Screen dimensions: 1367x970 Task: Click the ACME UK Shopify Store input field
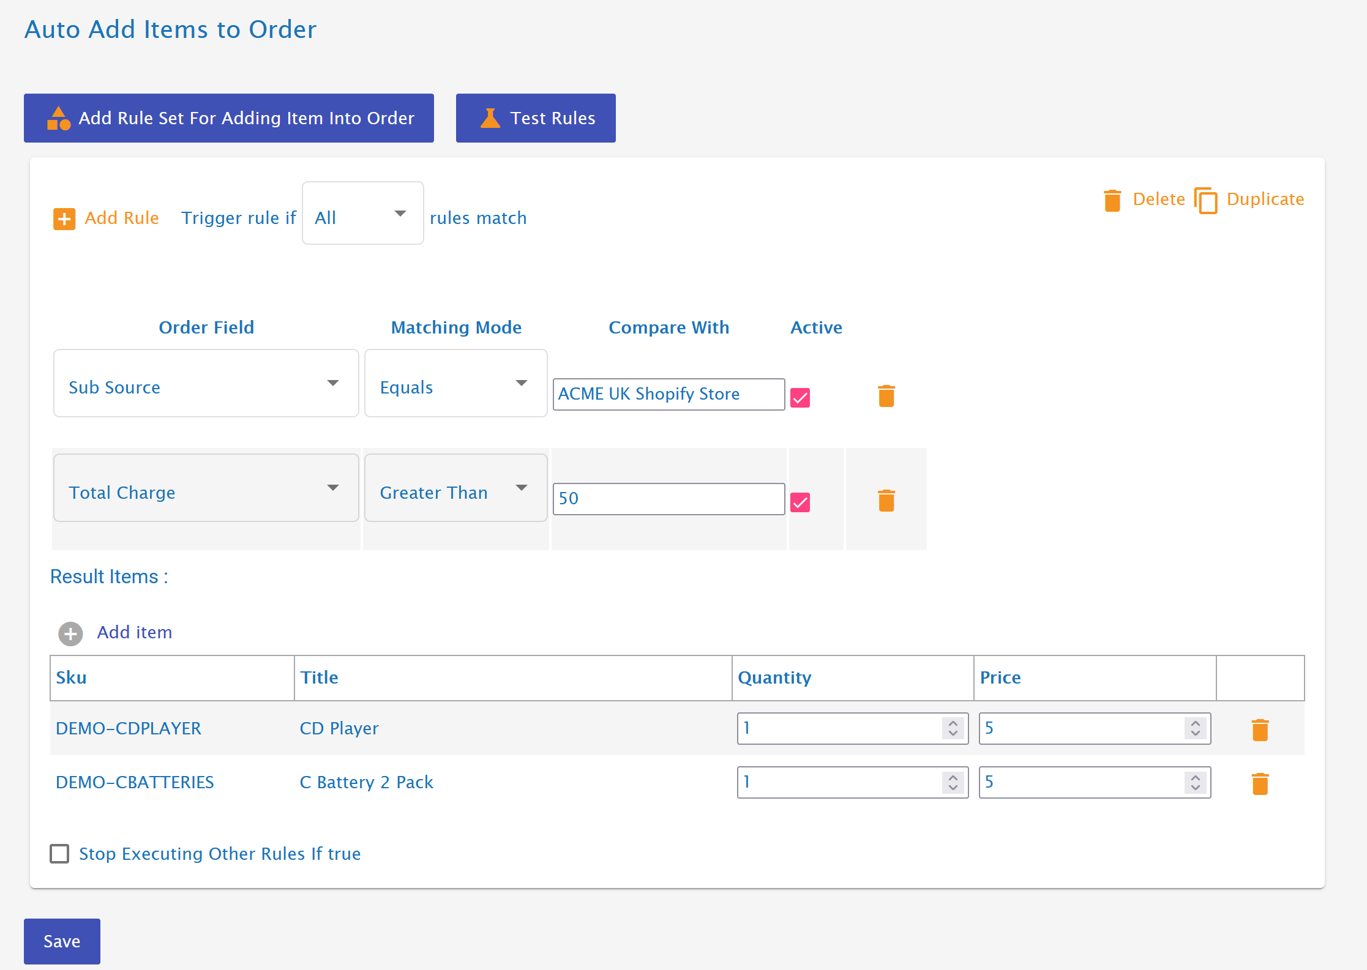click(x=668, y=394)
